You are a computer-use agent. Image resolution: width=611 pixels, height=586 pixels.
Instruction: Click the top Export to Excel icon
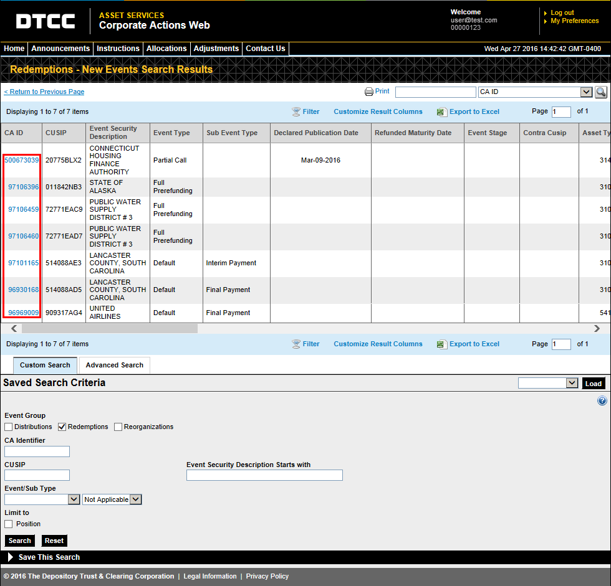pyautogui.click(x=441, y=112)
